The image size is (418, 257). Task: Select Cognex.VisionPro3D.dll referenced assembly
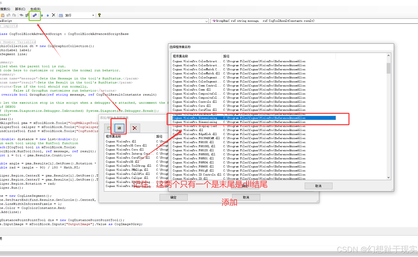tap(137, 162)
